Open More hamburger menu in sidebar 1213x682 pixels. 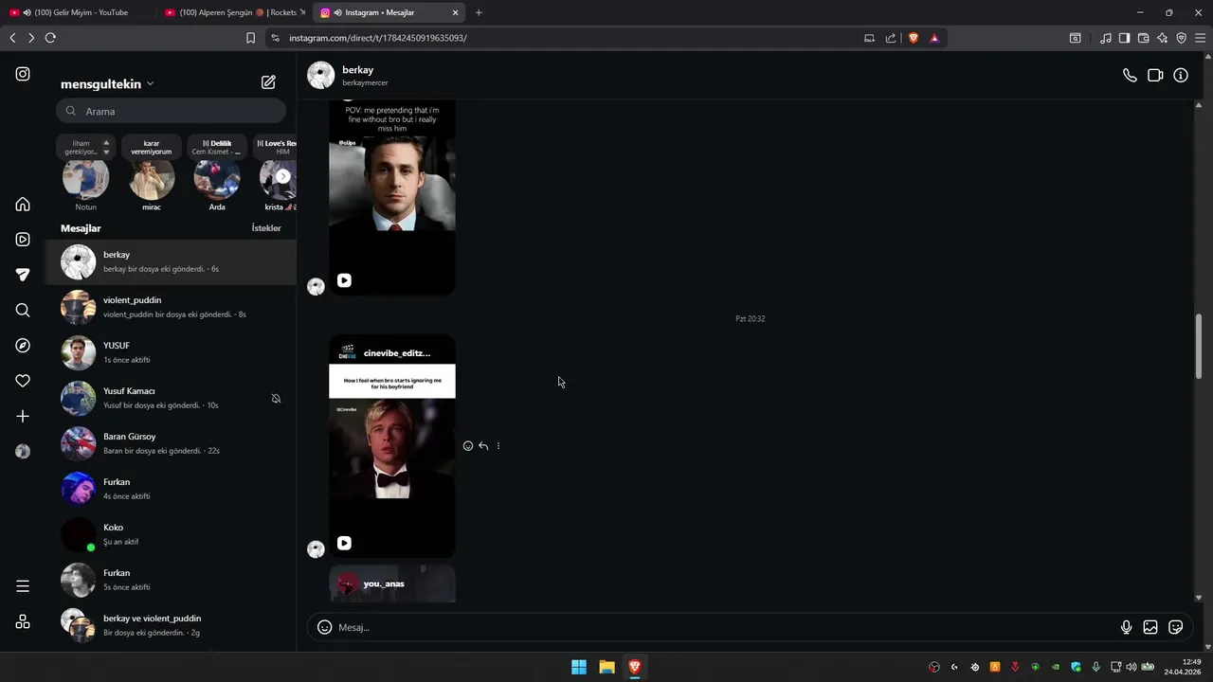23,586
